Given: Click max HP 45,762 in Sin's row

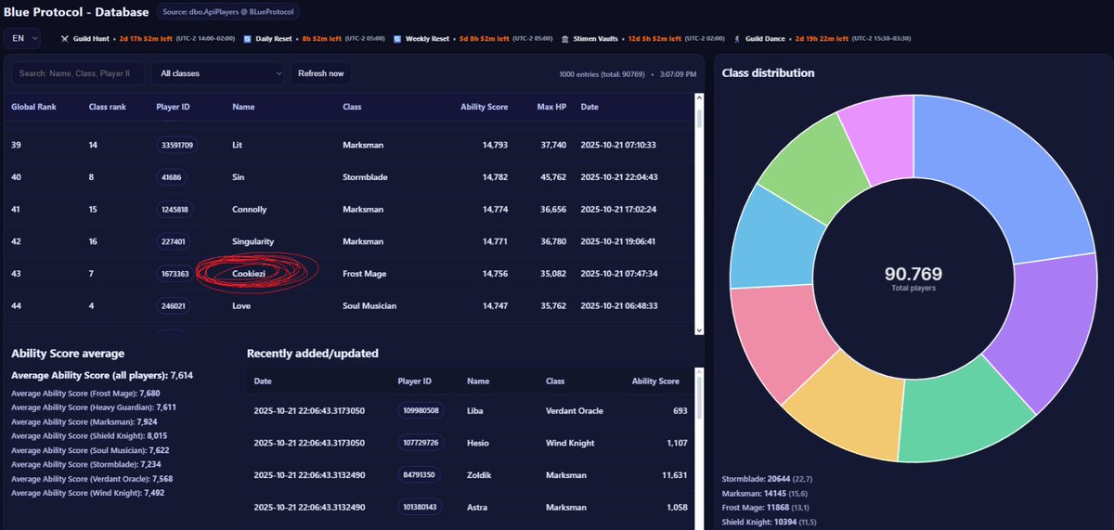Looking at the screenshot, I should [x=553, y=177].
